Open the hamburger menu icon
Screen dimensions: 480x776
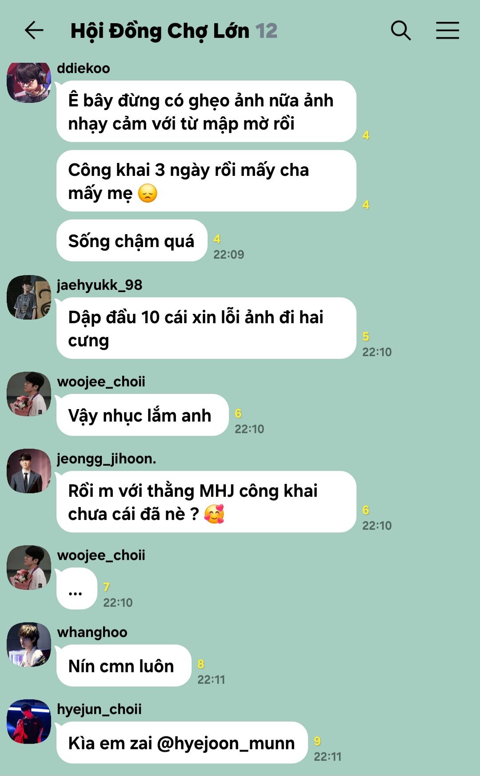447,30
